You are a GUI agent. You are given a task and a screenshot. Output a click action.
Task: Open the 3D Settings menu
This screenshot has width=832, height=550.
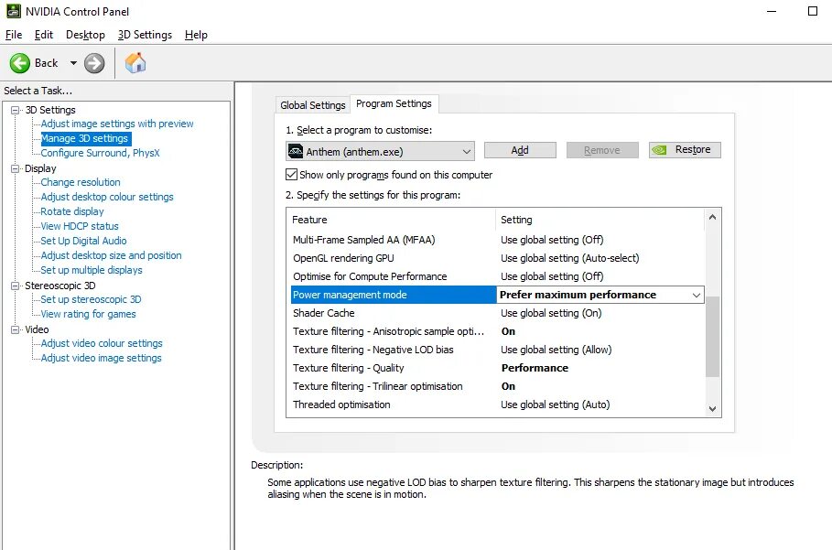(145, 35)
